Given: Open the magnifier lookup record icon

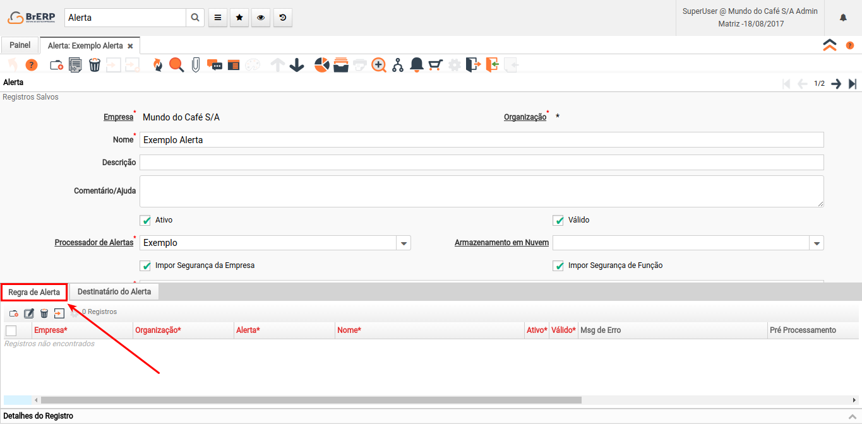Looking at the screenshot, I should click(176, 65).
